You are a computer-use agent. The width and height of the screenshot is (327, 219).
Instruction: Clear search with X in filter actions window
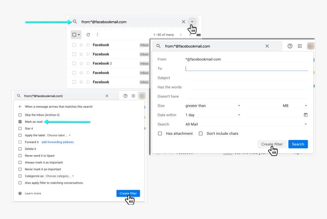(107, 96)
